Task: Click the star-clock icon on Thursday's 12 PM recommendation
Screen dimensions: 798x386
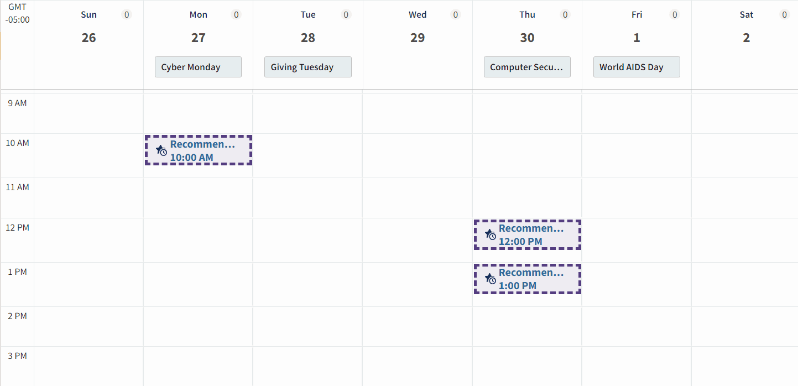Action: 491,234
